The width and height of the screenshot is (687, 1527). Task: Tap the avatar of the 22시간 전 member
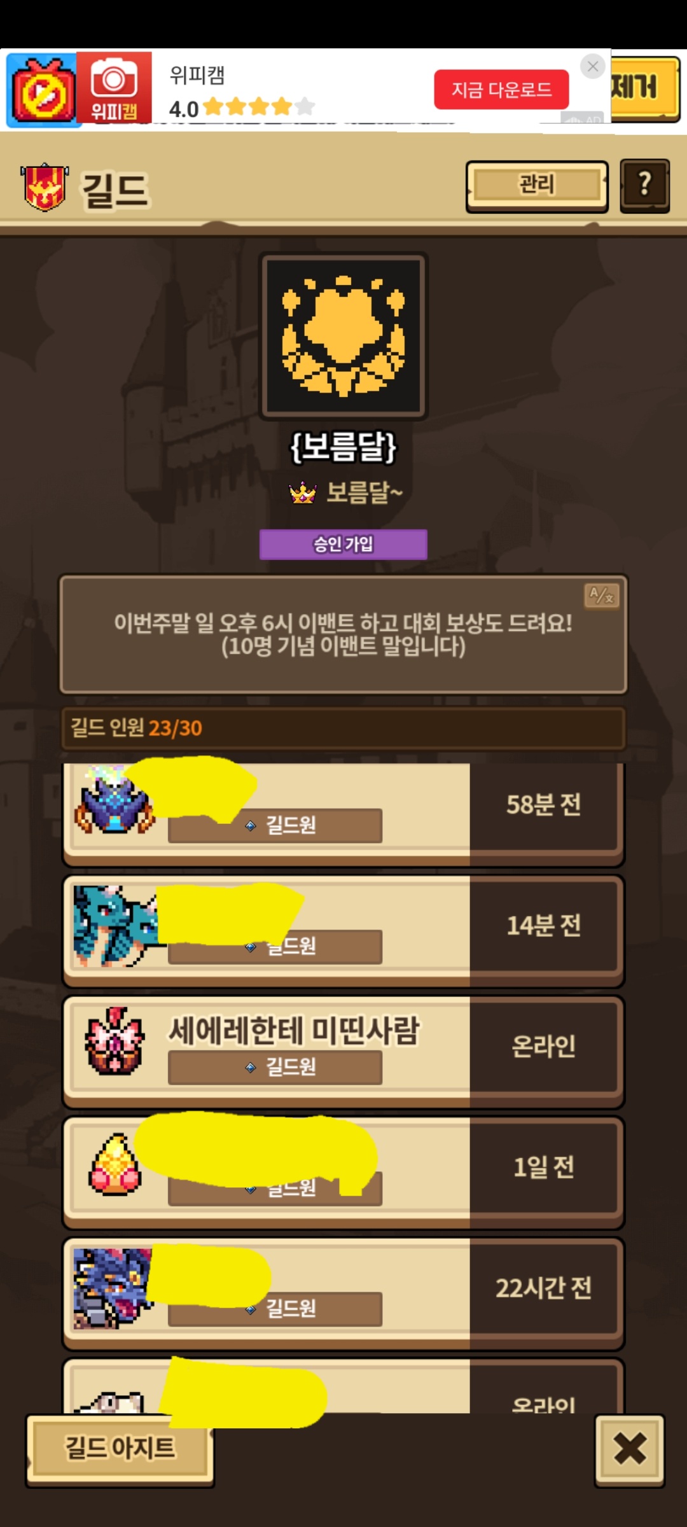coord(113,1288)
